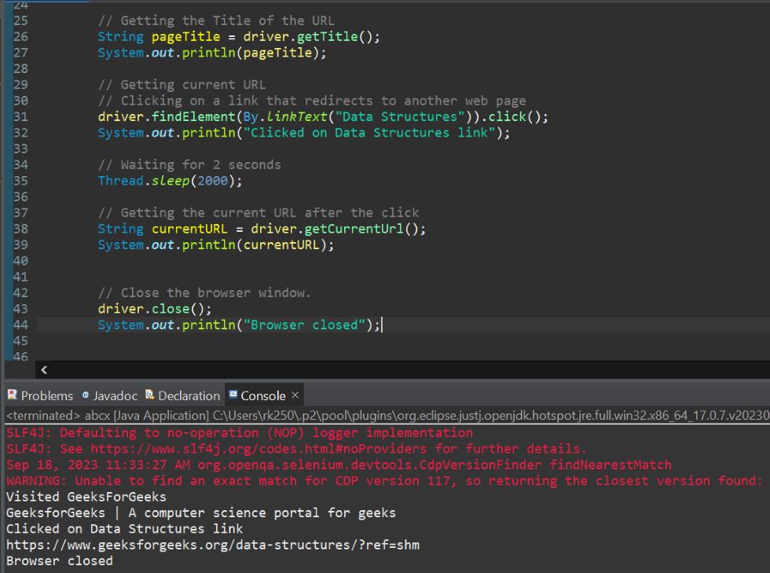The height and width of the screenshot is (573, 770).
Task: Click console output "Browser closed"
Action: coord(60,560)
